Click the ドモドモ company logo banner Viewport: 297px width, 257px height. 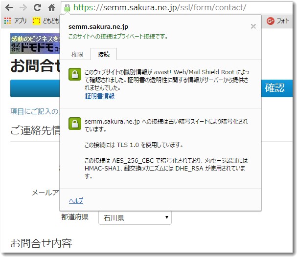(x=35, y=44)
